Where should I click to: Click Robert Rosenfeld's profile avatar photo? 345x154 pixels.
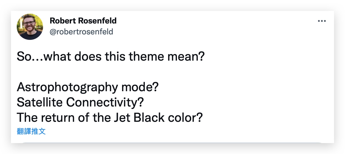30,27
